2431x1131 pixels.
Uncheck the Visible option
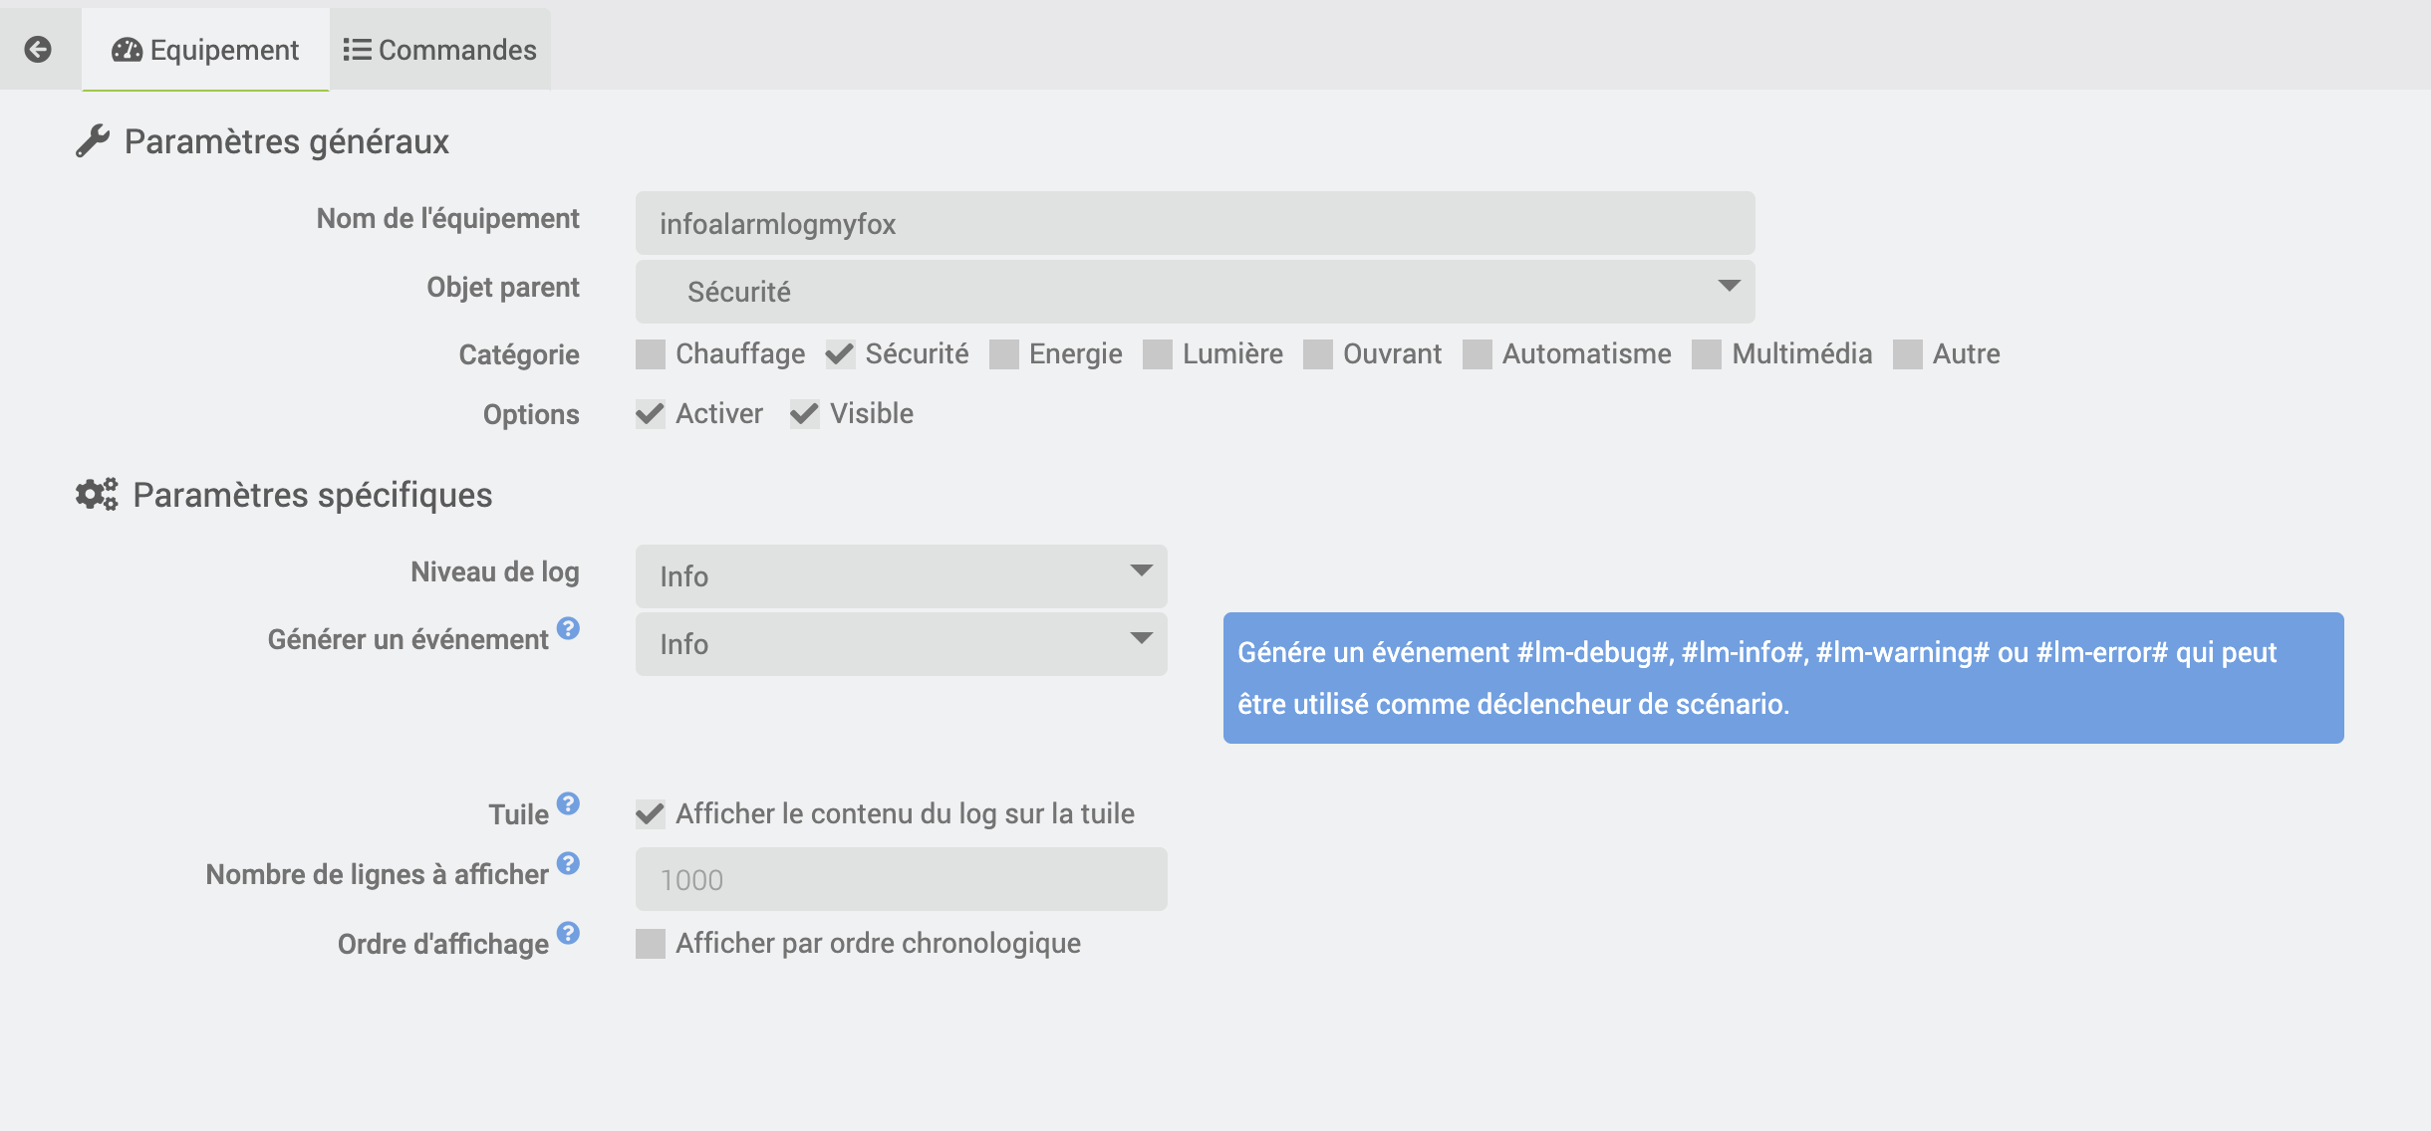click(805, 414)
